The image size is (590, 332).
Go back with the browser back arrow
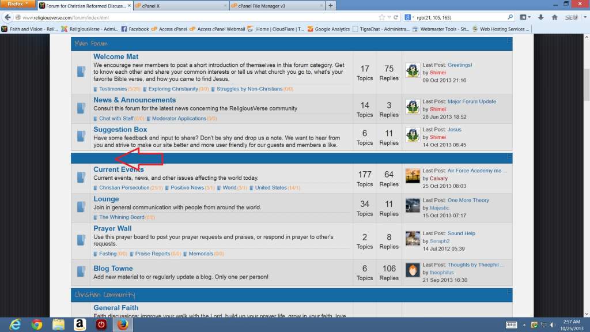click(x=7, y=17)
